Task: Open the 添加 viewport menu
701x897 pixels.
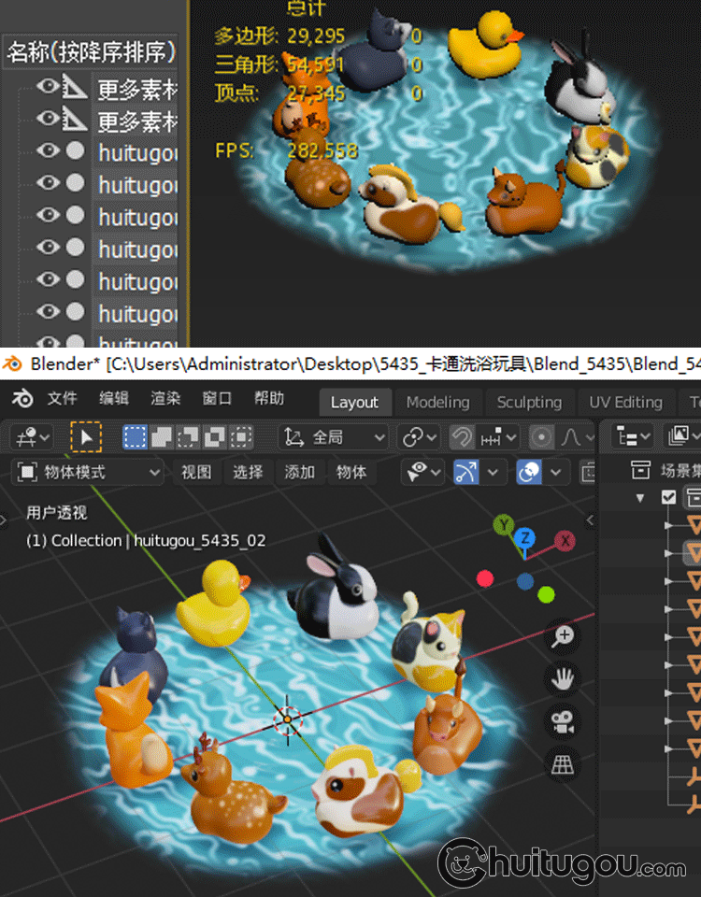Action: tap(299, 473)
